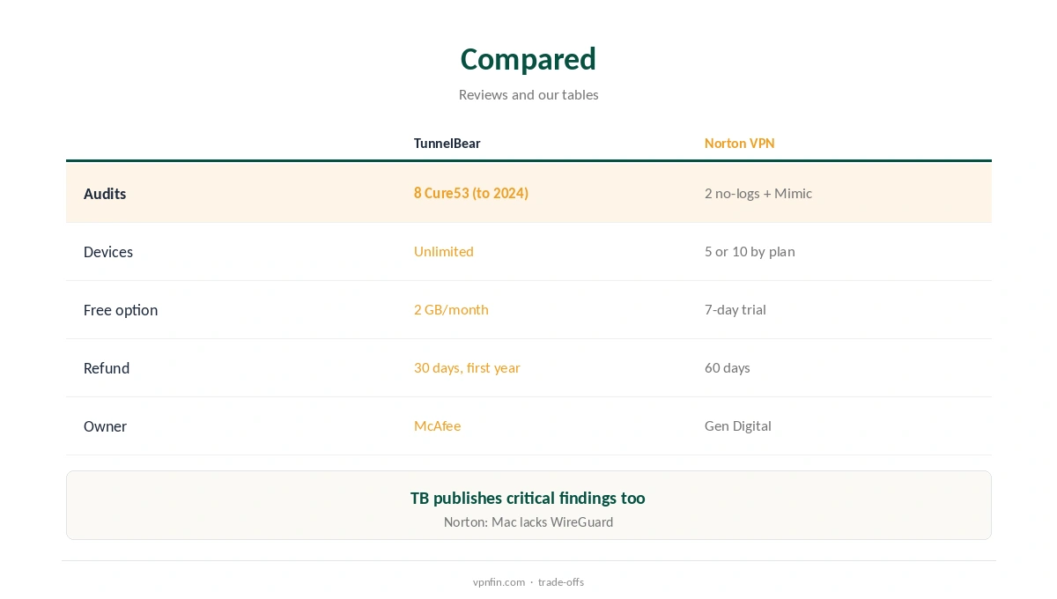The image size is (1057, 599).
Task: Select the Refund row label
Action: [x=107, y=368]
